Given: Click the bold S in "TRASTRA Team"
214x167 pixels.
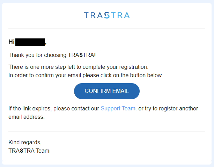Looking at the screenshot, I should click(x=22, y=151).
